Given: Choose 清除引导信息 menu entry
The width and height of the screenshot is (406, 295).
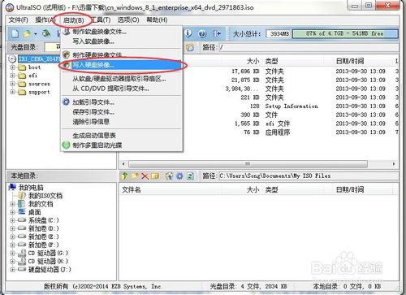Looking at the screenshot, I should (122, 122).
